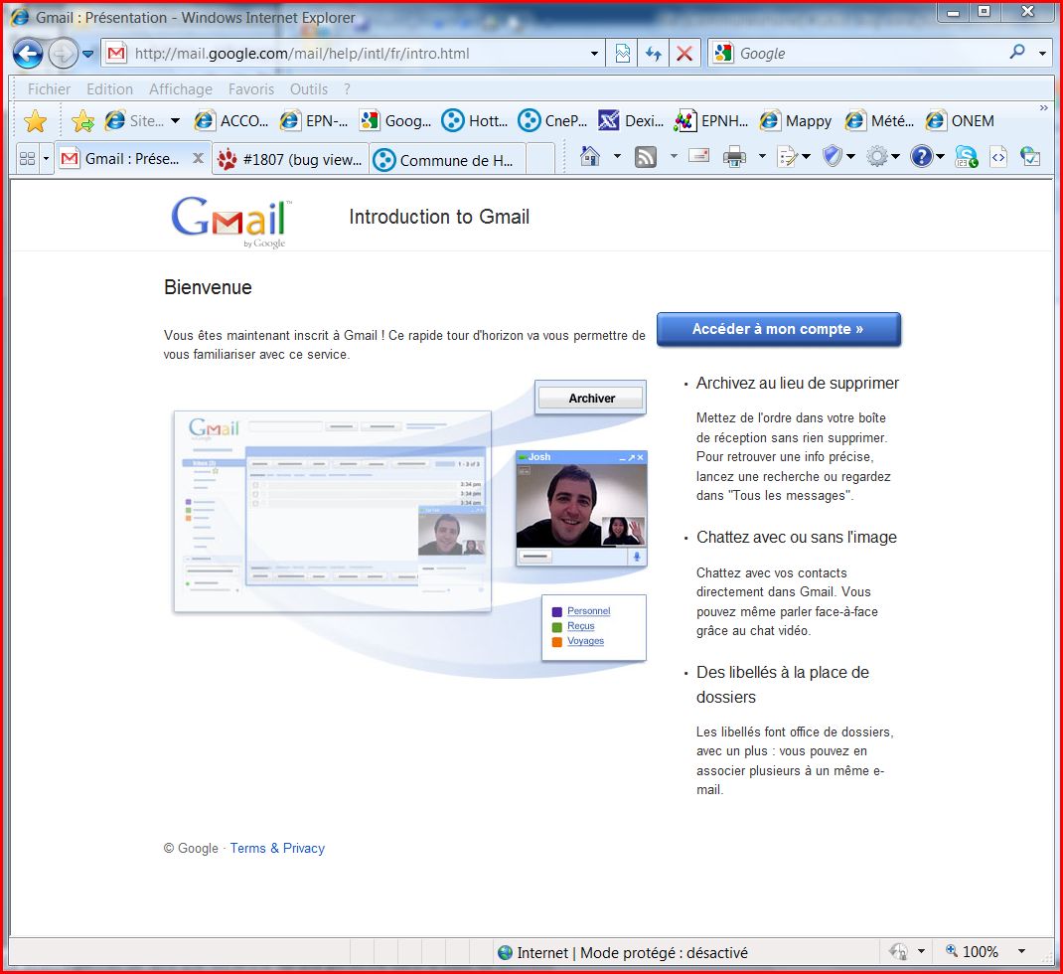Open the search provider options dropdown
1063x974 pixels.
pos(1043,54)
